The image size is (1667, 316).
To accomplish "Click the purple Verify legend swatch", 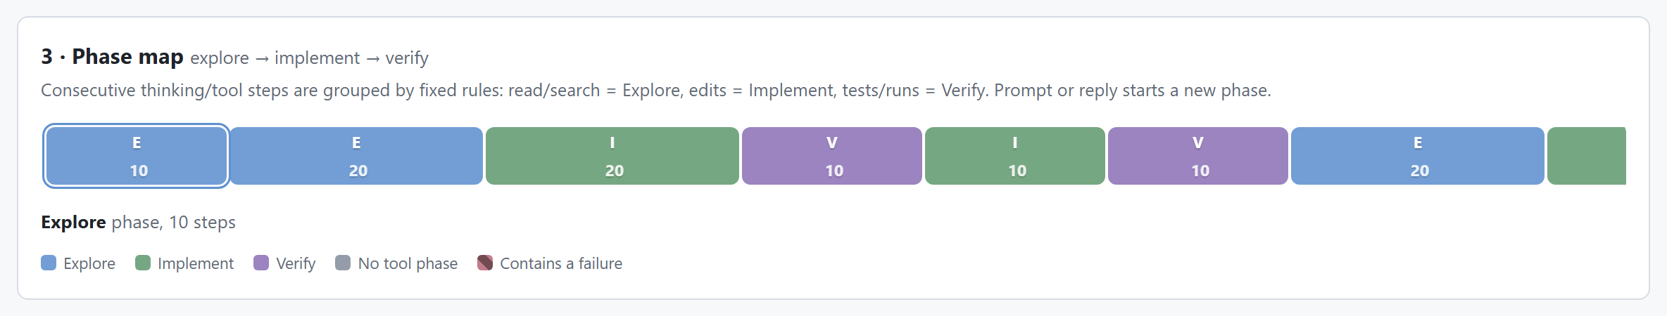I will click(261, 263).
